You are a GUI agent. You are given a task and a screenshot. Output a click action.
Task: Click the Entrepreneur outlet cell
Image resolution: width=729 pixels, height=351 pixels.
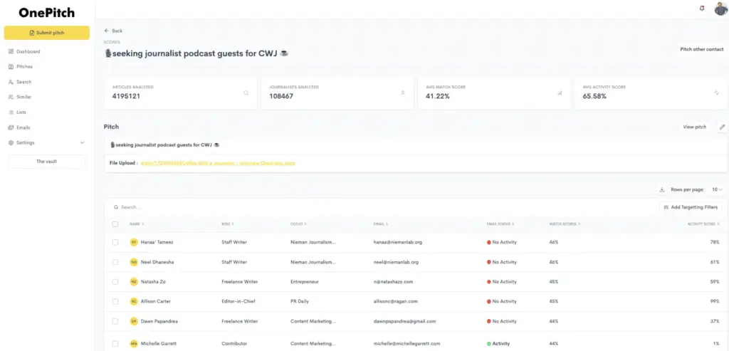point(305,282)
